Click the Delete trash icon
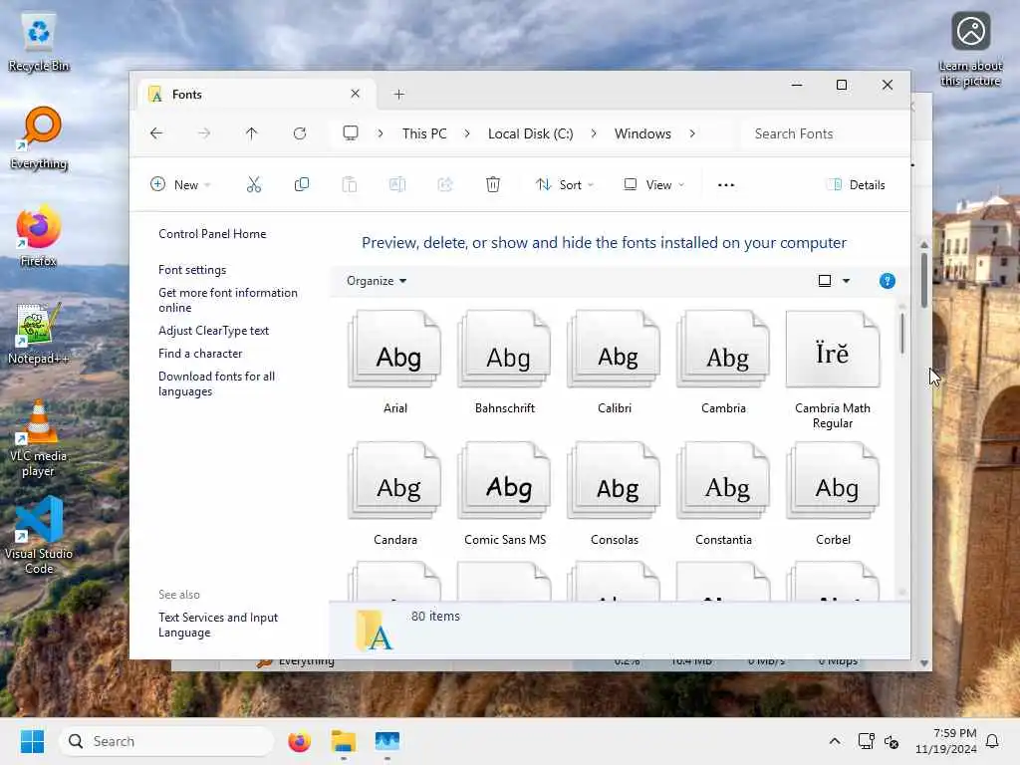 click(x=493, y=184)
